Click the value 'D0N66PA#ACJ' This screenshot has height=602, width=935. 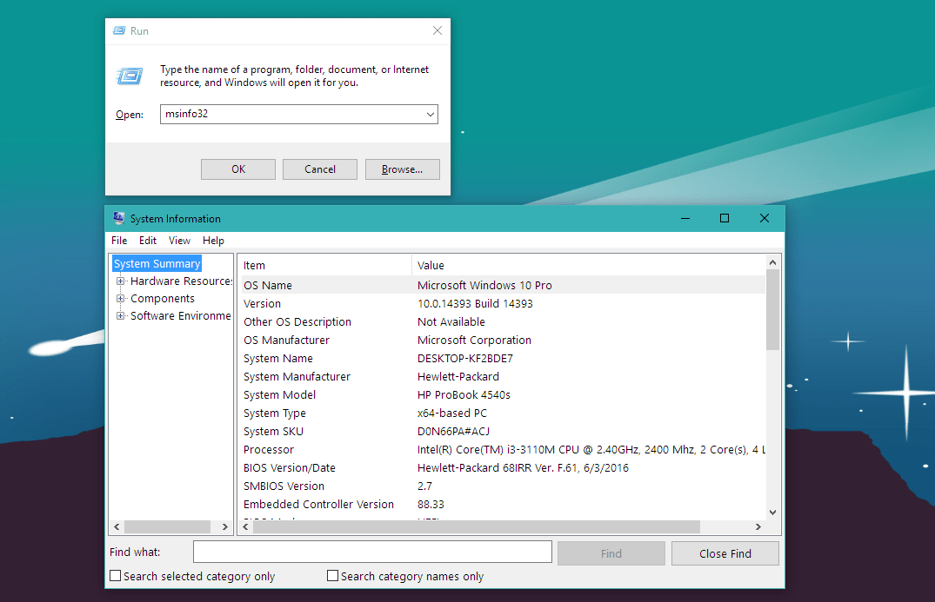pyautogui.click(x=453, y=432)
